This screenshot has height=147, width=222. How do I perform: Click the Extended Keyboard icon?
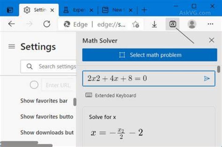(89, 95)
